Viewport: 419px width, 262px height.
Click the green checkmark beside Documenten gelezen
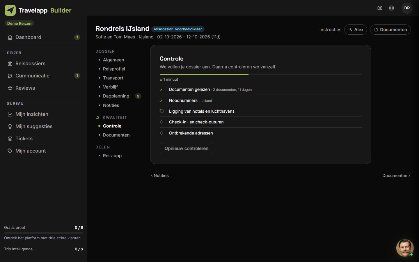coord(161,89)
